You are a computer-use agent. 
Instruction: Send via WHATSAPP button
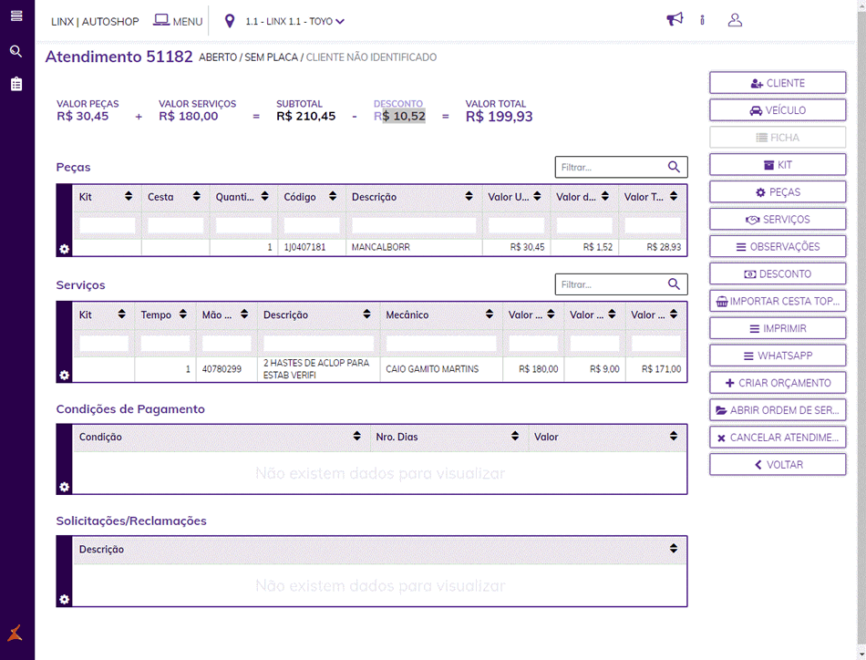tap(778, 356)
